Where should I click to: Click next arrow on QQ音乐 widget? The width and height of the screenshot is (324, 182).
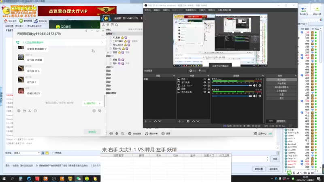click(x=98, y=27)
